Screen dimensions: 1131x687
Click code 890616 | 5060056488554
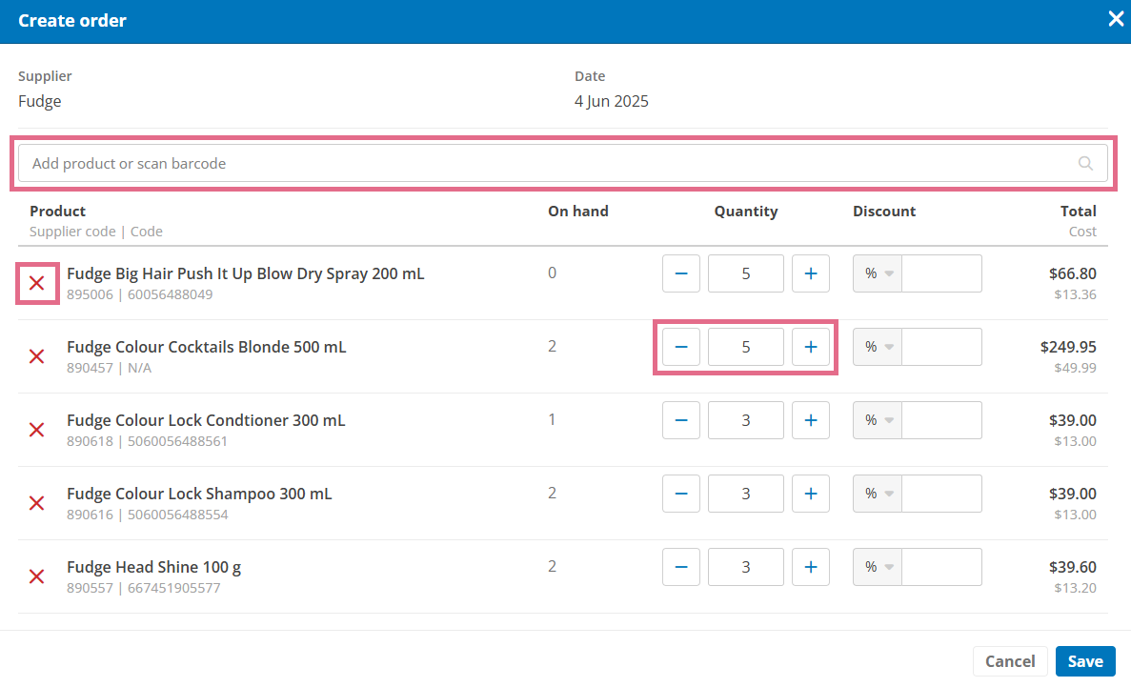click(x=147, y=515)
